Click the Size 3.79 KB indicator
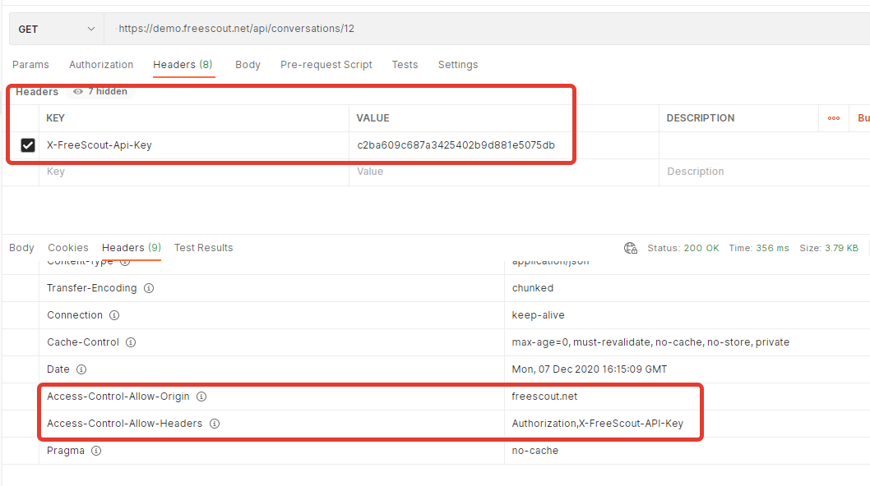The image size is (870, 486). [x=829, y=248]
